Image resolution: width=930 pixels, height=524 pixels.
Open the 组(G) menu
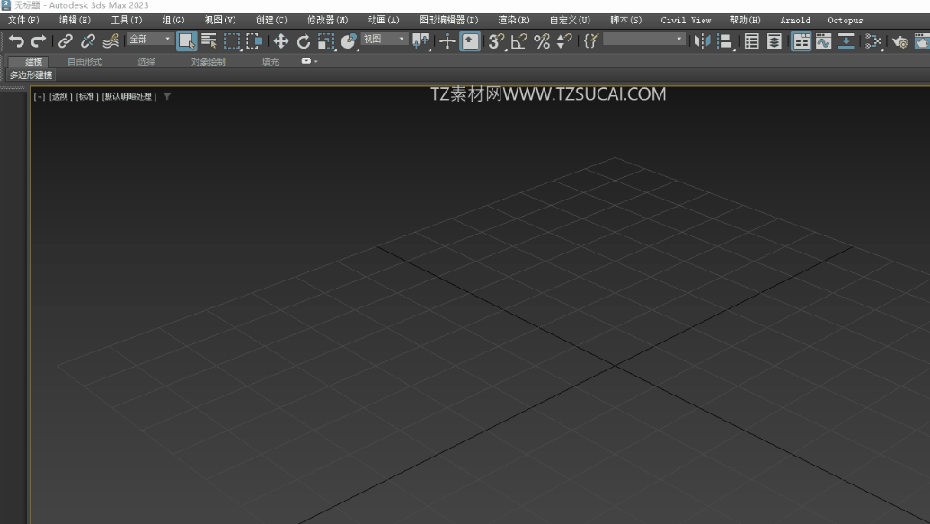pyautogui.click(x=173, y=20)
